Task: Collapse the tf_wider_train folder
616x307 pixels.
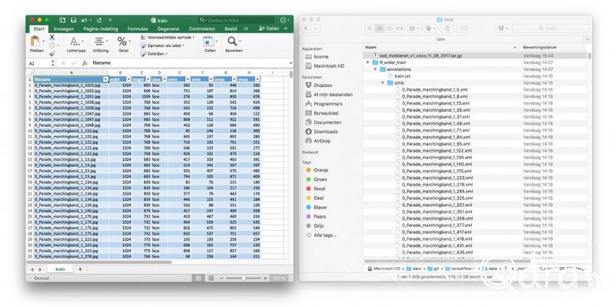Action: click(368, 62)
